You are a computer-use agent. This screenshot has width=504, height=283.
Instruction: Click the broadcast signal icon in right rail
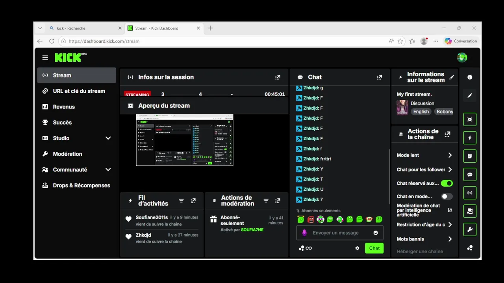470,193
